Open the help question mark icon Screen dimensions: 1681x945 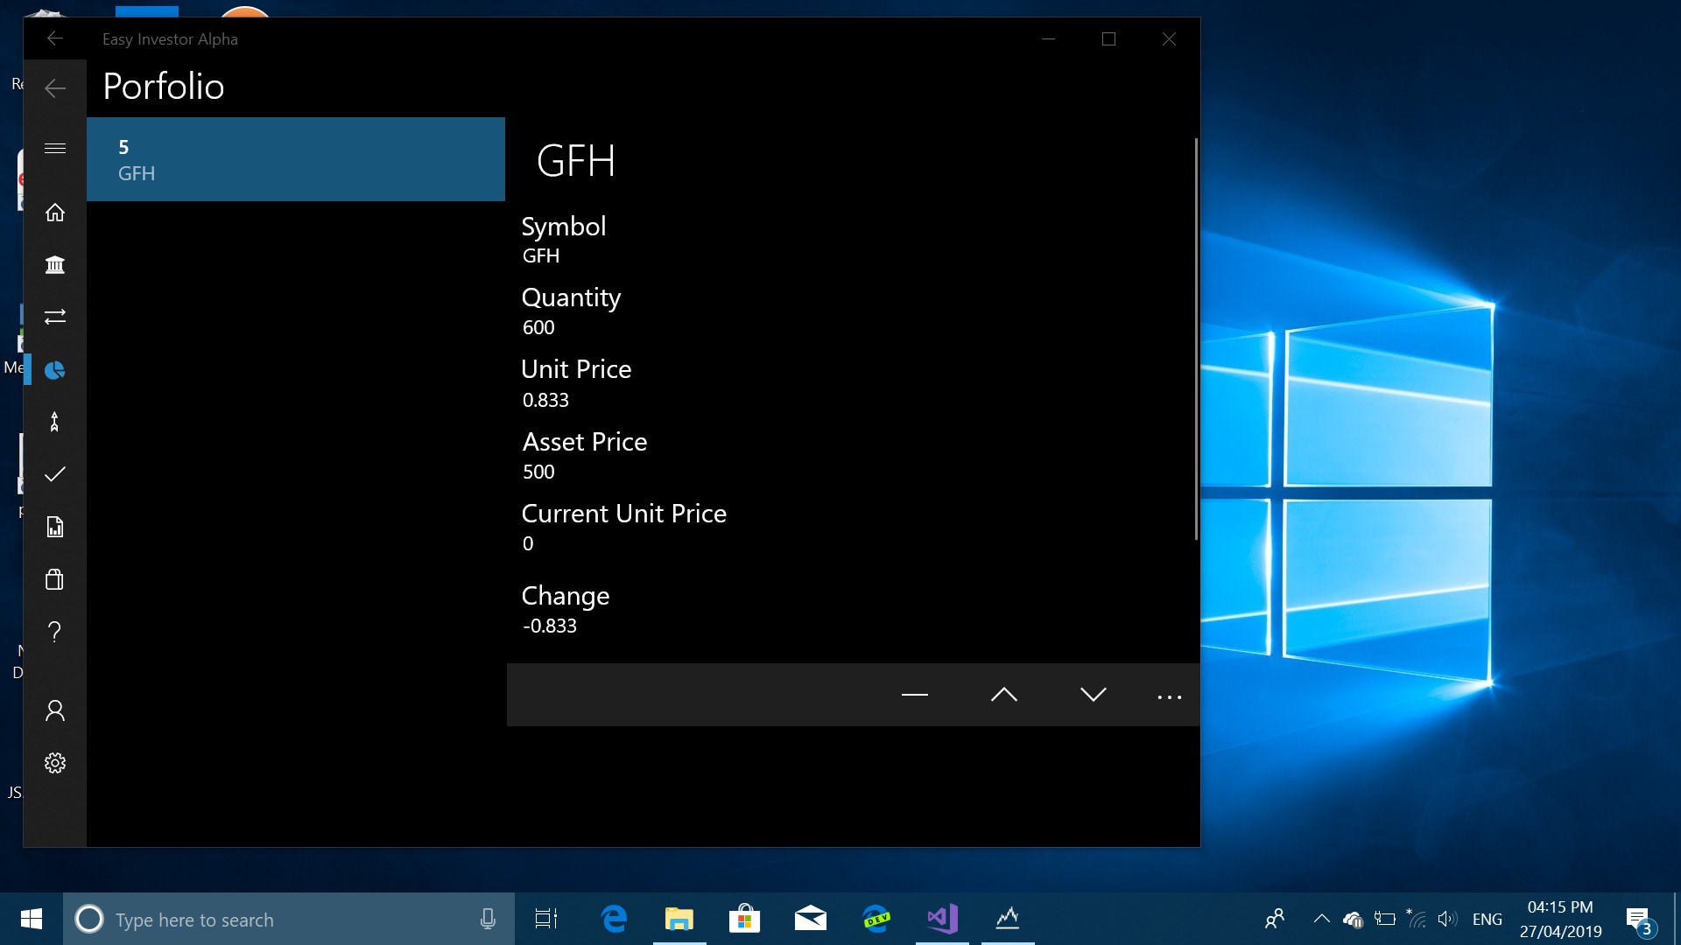tap(55, 632)
